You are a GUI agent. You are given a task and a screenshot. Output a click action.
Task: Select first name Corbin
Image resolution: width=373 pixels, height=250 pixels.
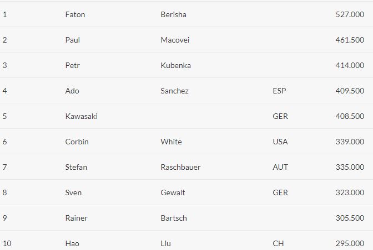click(x=77, y=142)
